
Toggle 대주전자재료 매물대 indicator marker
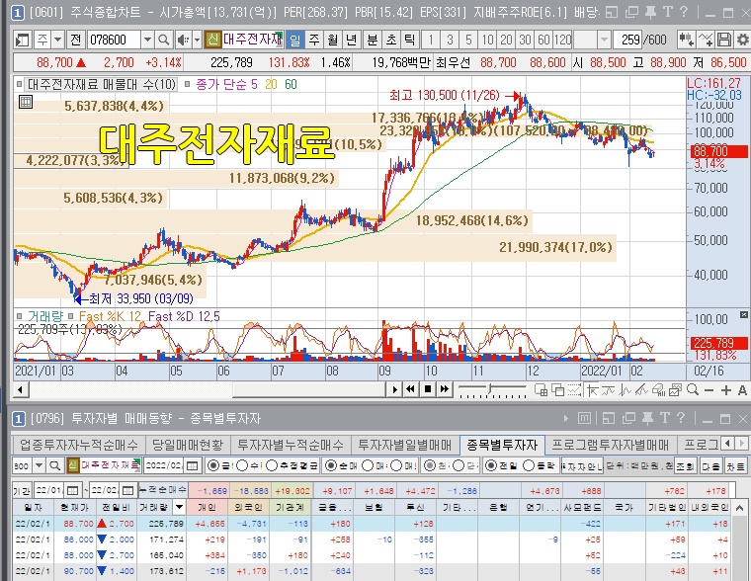pos(19,85)
